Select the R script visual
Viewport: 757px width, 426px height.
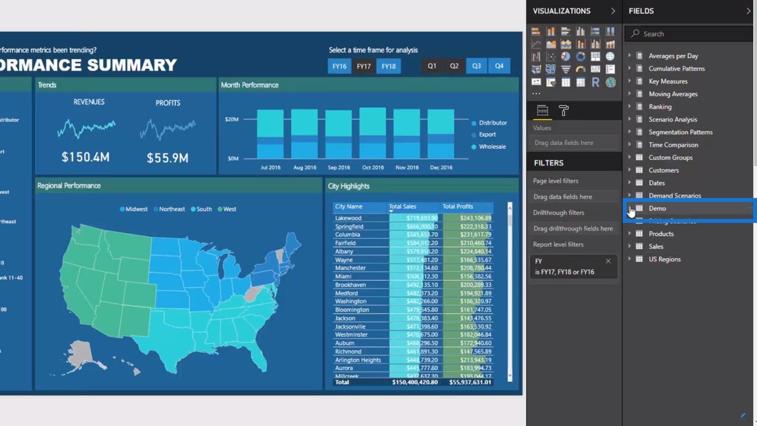595,82
